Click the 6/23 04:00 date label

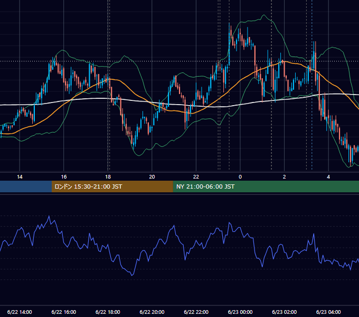pyautogui.click(x=328, y=312)
